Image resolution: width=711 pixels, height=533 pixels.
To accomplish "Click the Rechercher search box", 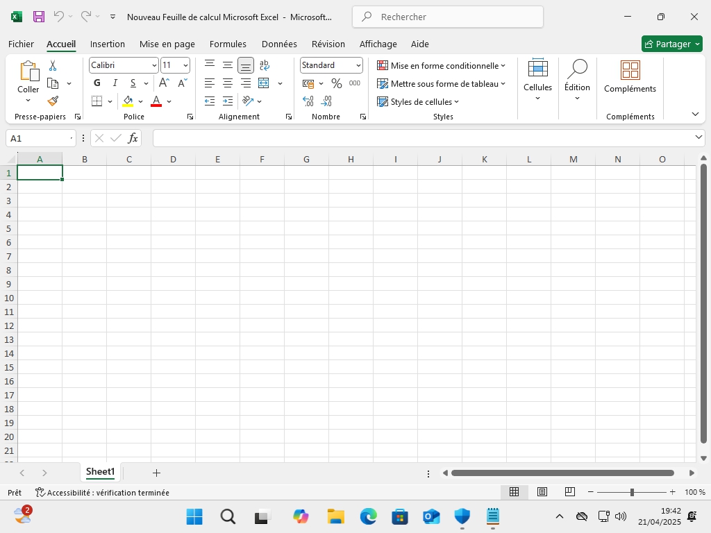I will click(448, 17).
